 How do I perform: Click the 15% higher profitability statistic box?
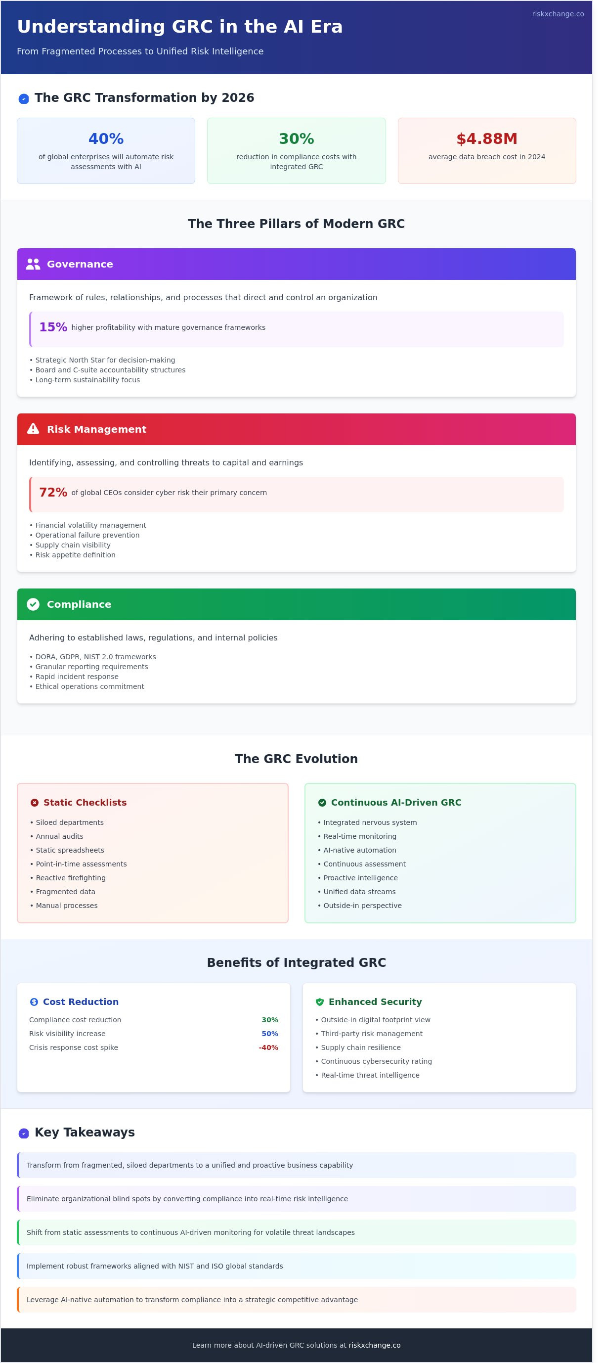(x=297, y=330)
